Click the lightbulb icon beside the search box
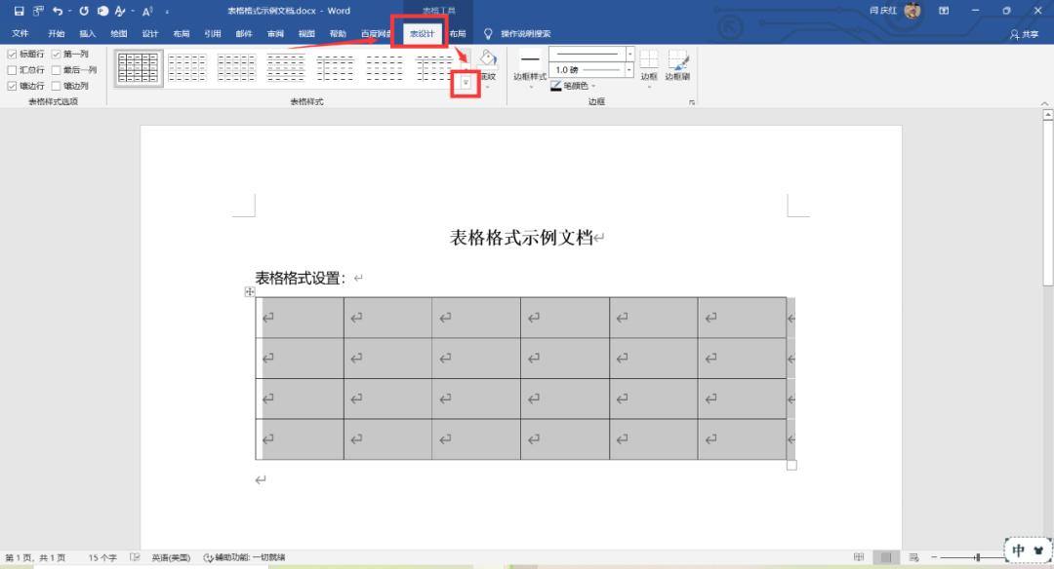1054x569 pixels. [488, 33]
